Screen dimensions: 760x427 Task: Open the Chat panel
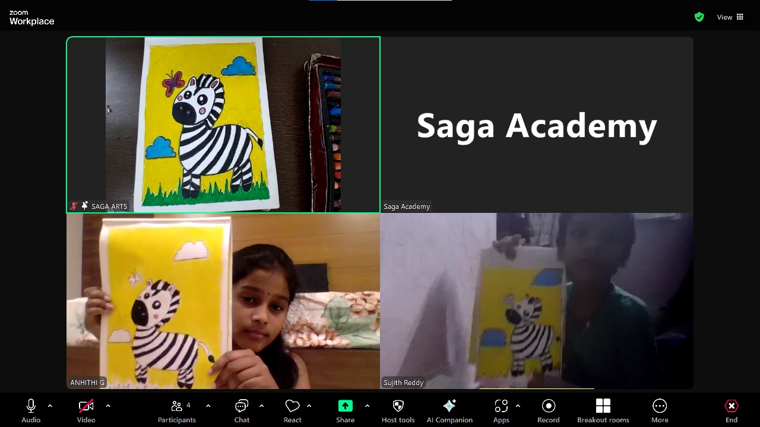(242, 411)
